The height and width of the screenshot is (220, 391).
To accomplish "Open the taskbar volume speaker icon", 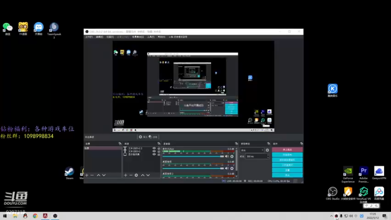I will (351, 216).
